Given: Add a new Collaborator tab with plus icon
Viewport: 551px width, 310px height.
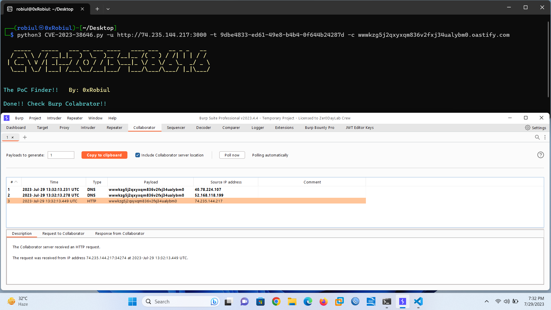Looking at the screenshot, I should pos(25,137).
